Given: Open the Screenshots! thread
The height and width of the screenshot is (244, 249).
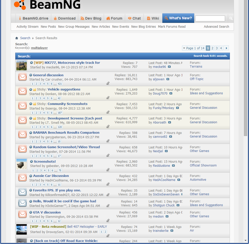Looking at the screenshot, I should pos(45,161).
